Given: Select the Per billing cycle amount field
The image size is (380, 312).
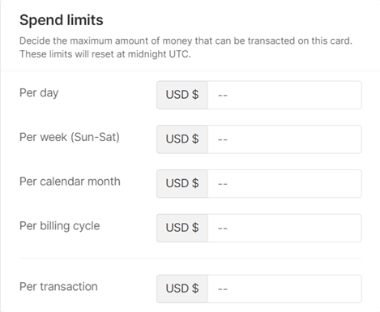Looking at the screenshot, I should pyautogui.click(x=284, y=228).
